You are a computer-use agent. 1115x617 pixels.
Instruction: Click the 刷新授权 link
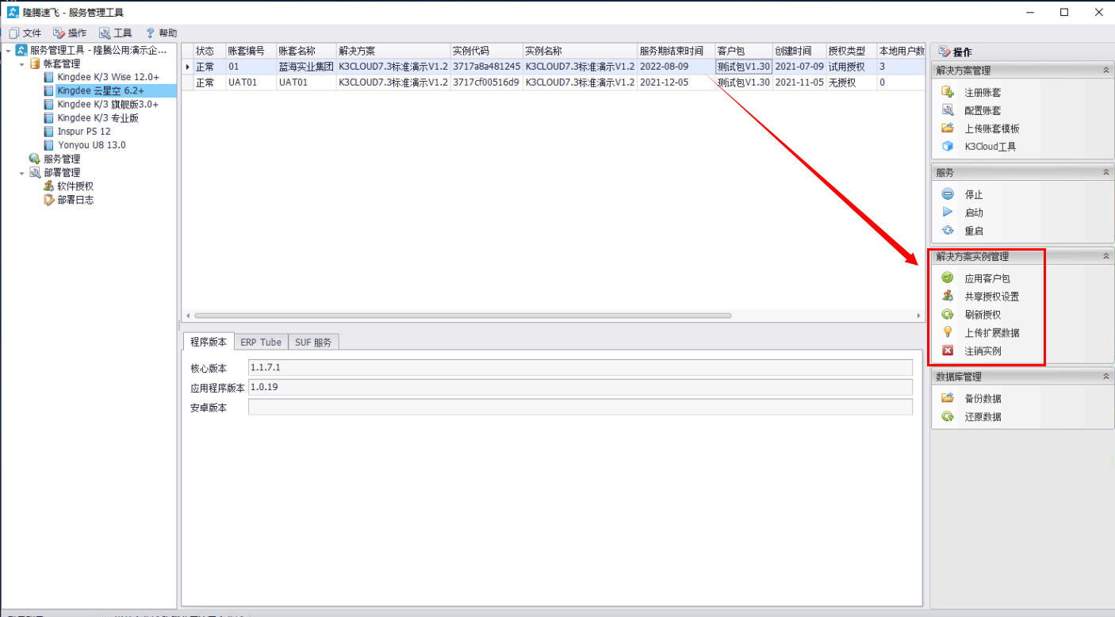[x=983, y=315]
